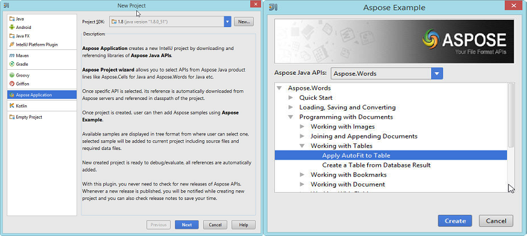This screenshot has width=527, height=236.
Task: Select 'Android' project type label
Action: [24, 27]
